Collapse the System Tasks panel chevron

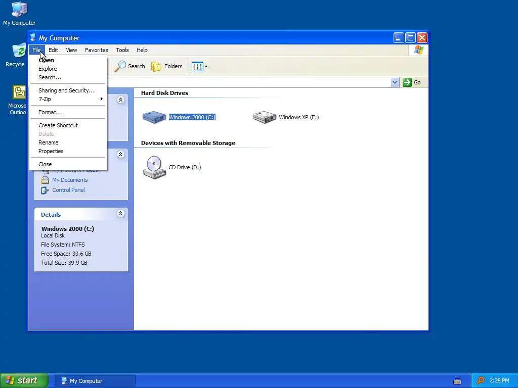(x=120, y=100)
